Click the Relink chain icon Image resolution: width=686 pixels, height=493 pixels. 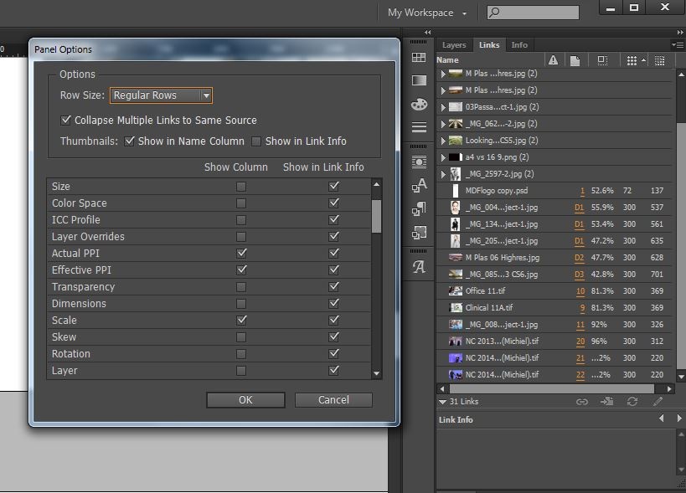pyautogui.click(x=581, y=402)
